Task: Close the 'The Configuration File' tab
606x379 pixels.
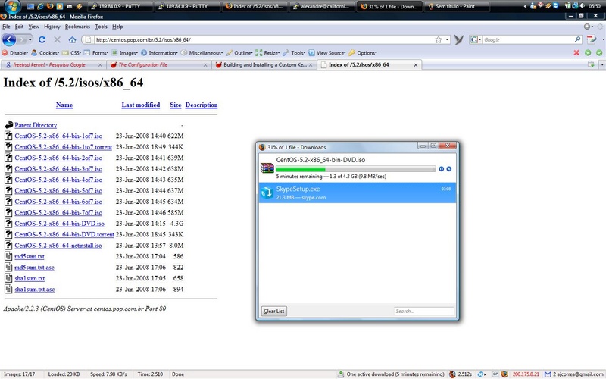Action: pos(205,65)
